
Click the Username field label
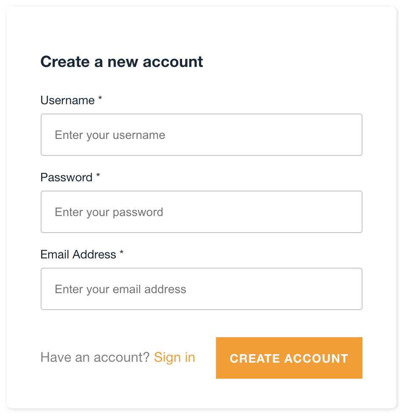67,100
